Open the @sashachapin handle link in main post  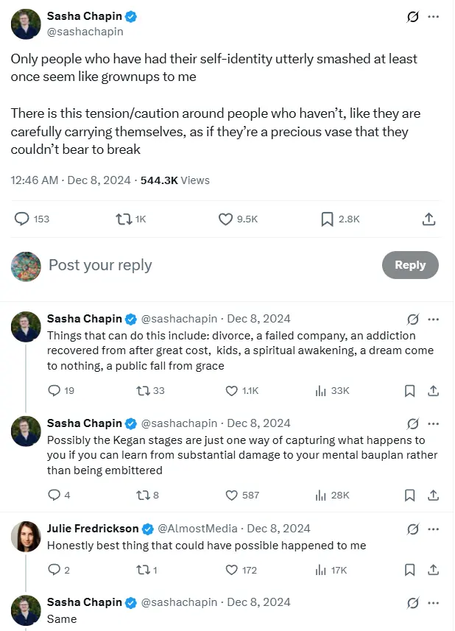(x=85, y=32)
